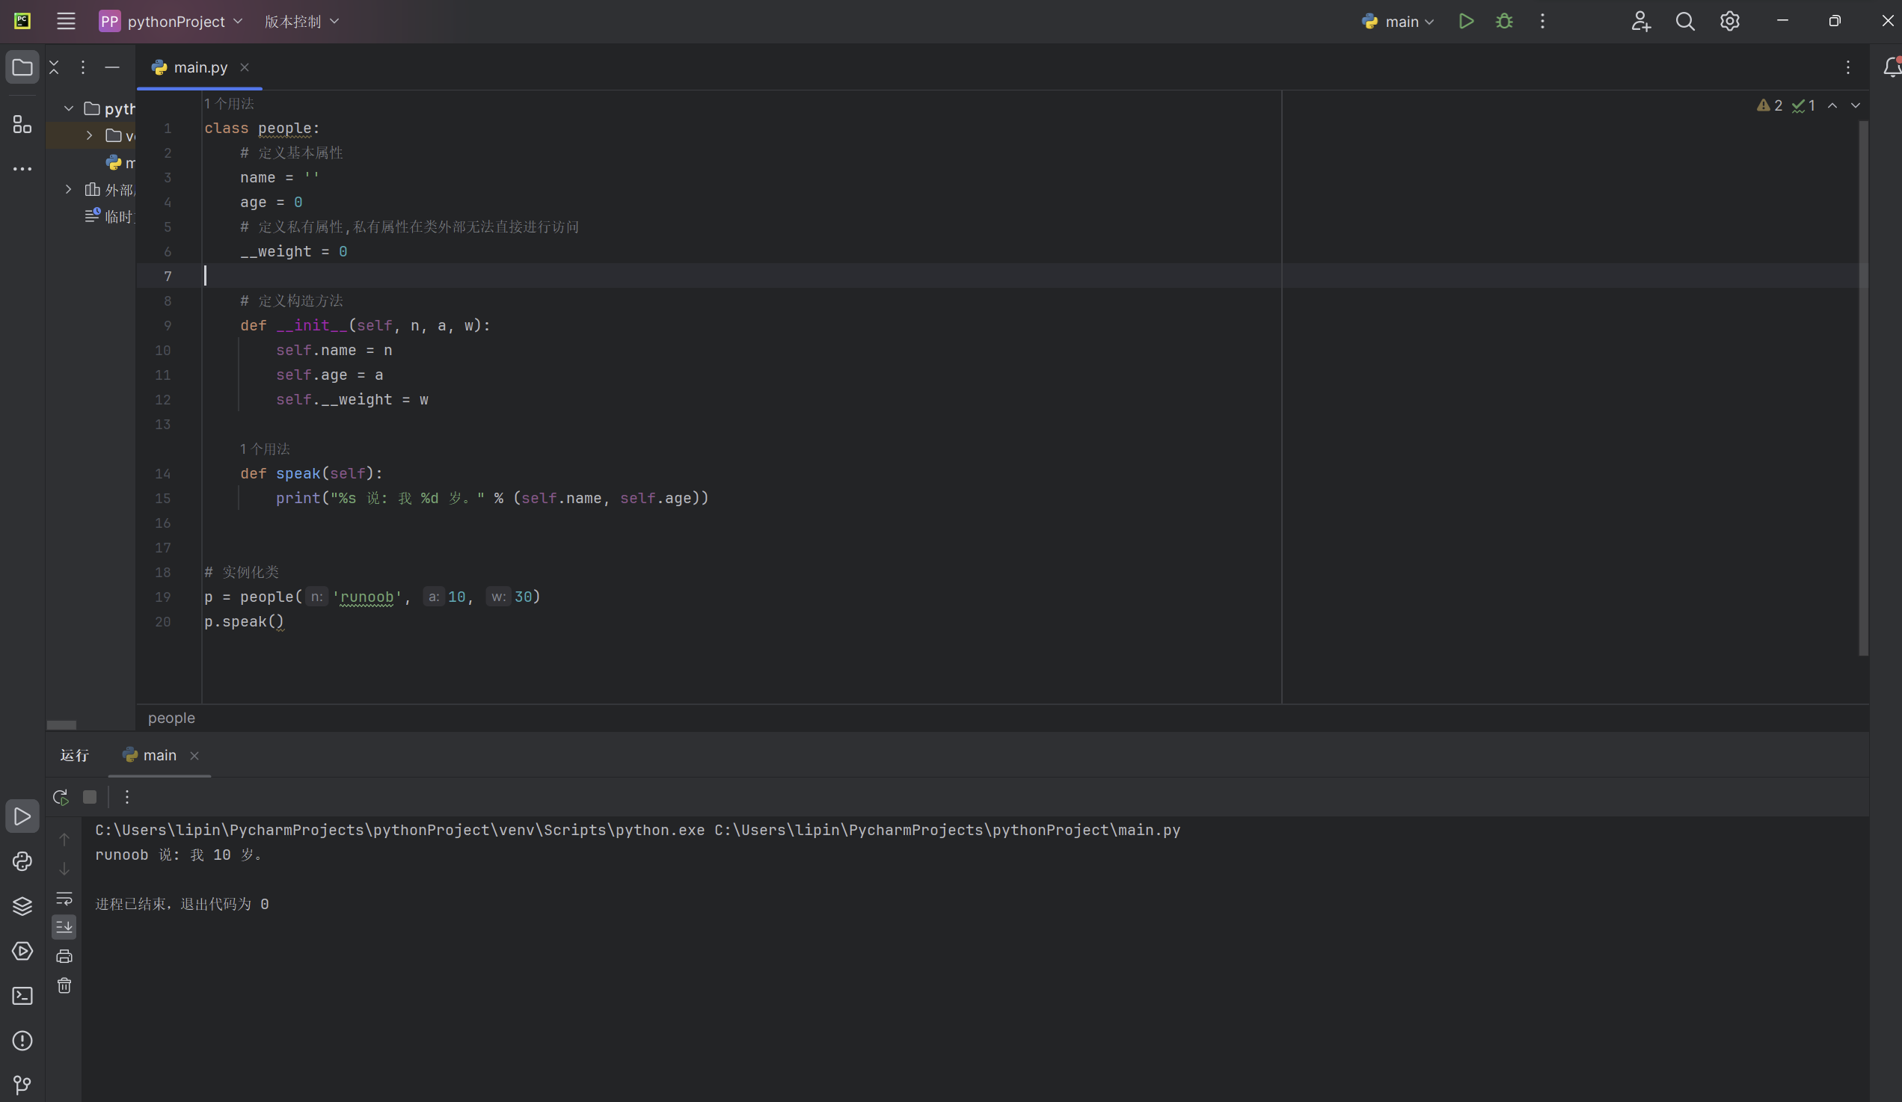Screen dimensions: 1902x1102
Task: Select the 运行 tool window label
Action: 75,755
